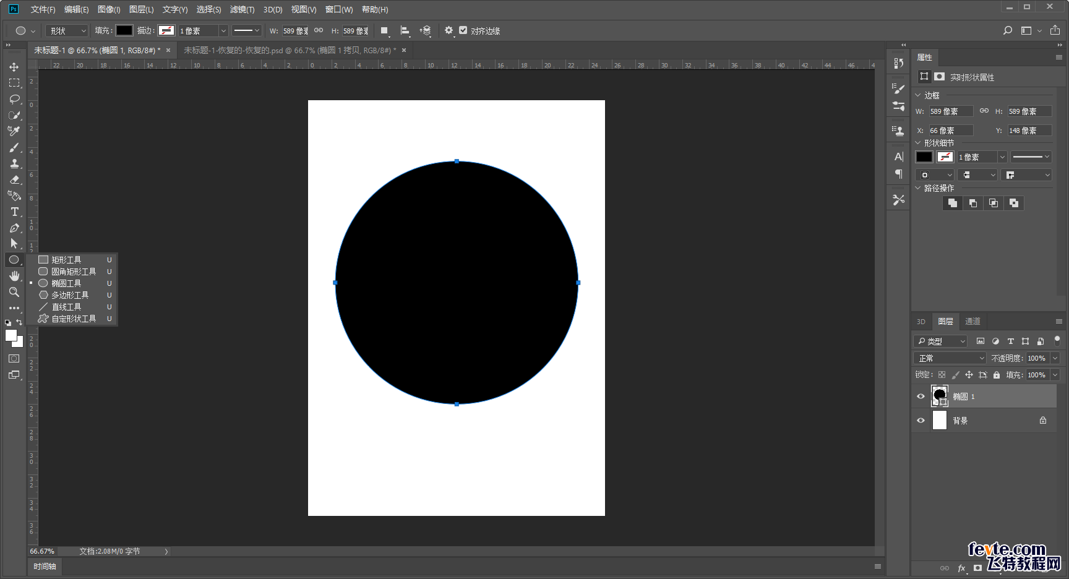Select the Zoom tool
Viewport: 1069px width, 579px height.
pyautogui.click(x=14, y=292)
